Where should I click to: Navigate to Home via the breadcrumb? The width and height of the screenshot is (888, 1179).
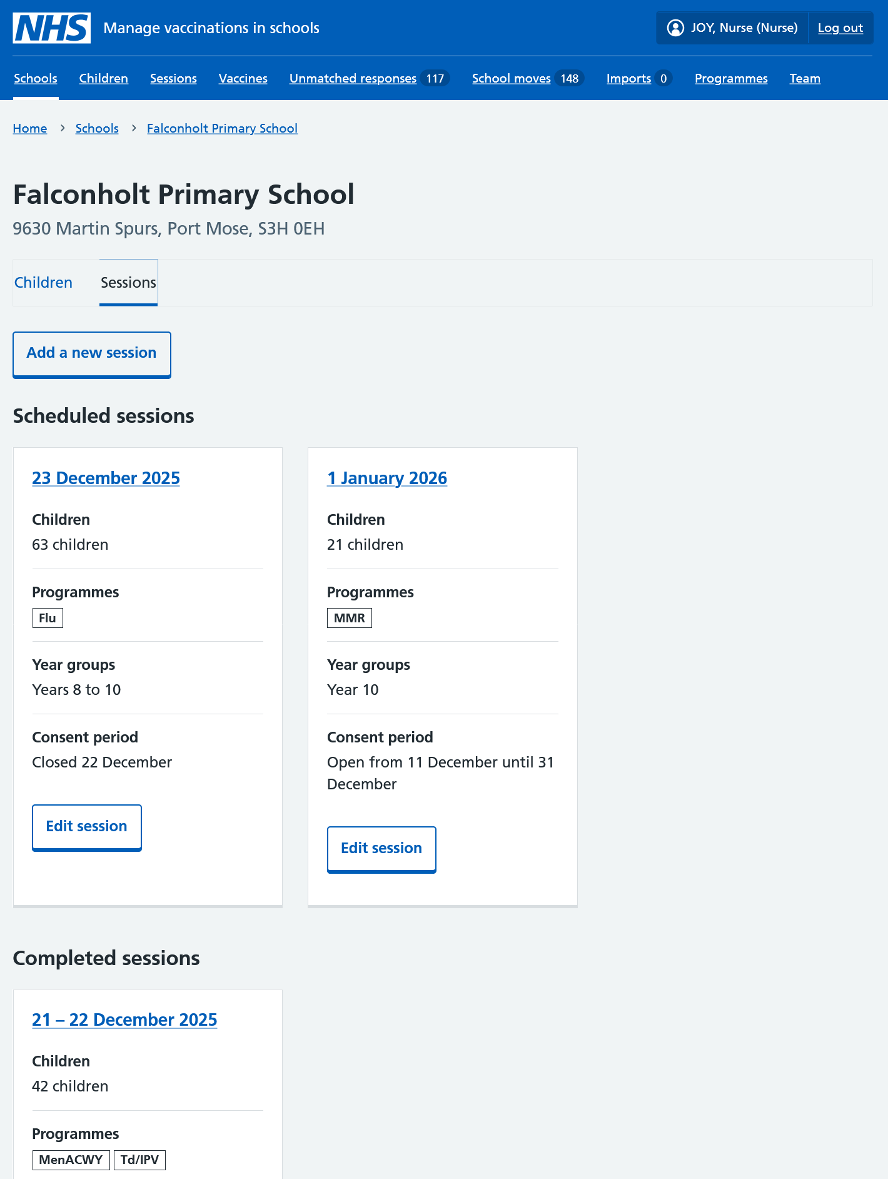click(x=29, y=128)
